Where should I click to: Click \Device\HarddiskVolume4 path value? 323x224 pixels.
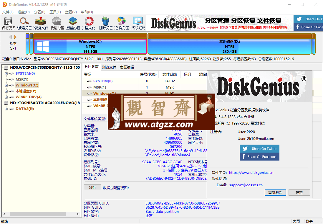[168, 155]
